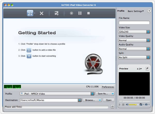Click the Open destination button

[109, 100]
